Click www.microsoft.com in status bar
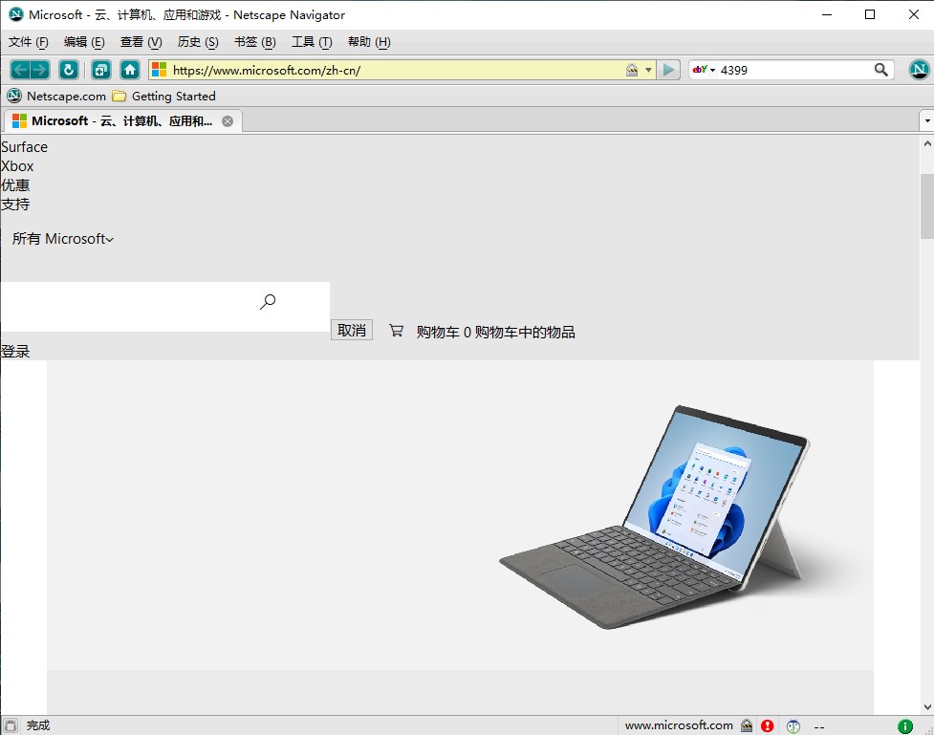934x735 pixels. point(679,725)
